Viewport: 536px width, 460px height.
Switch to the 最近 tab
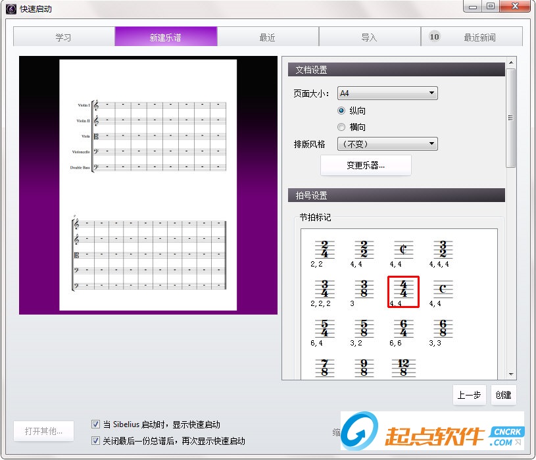268,37
